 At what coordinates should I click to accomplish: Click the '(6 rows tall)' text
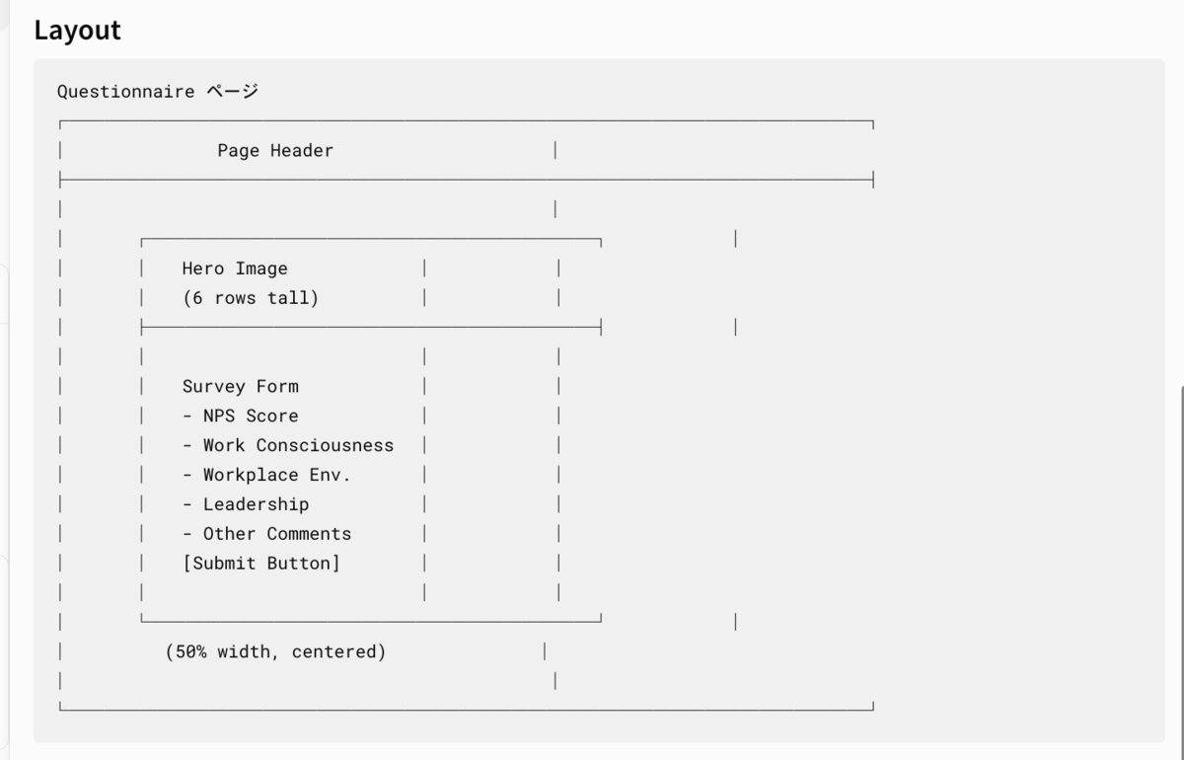pos(251,298)
